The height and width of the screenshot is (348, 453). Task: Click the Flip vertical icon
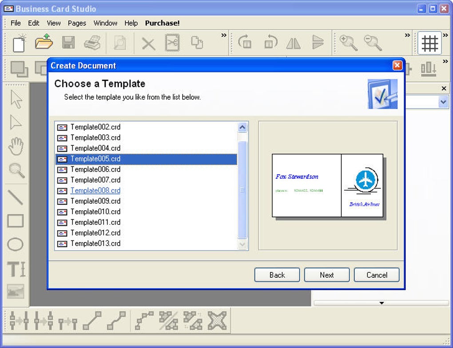pos(318,42)
